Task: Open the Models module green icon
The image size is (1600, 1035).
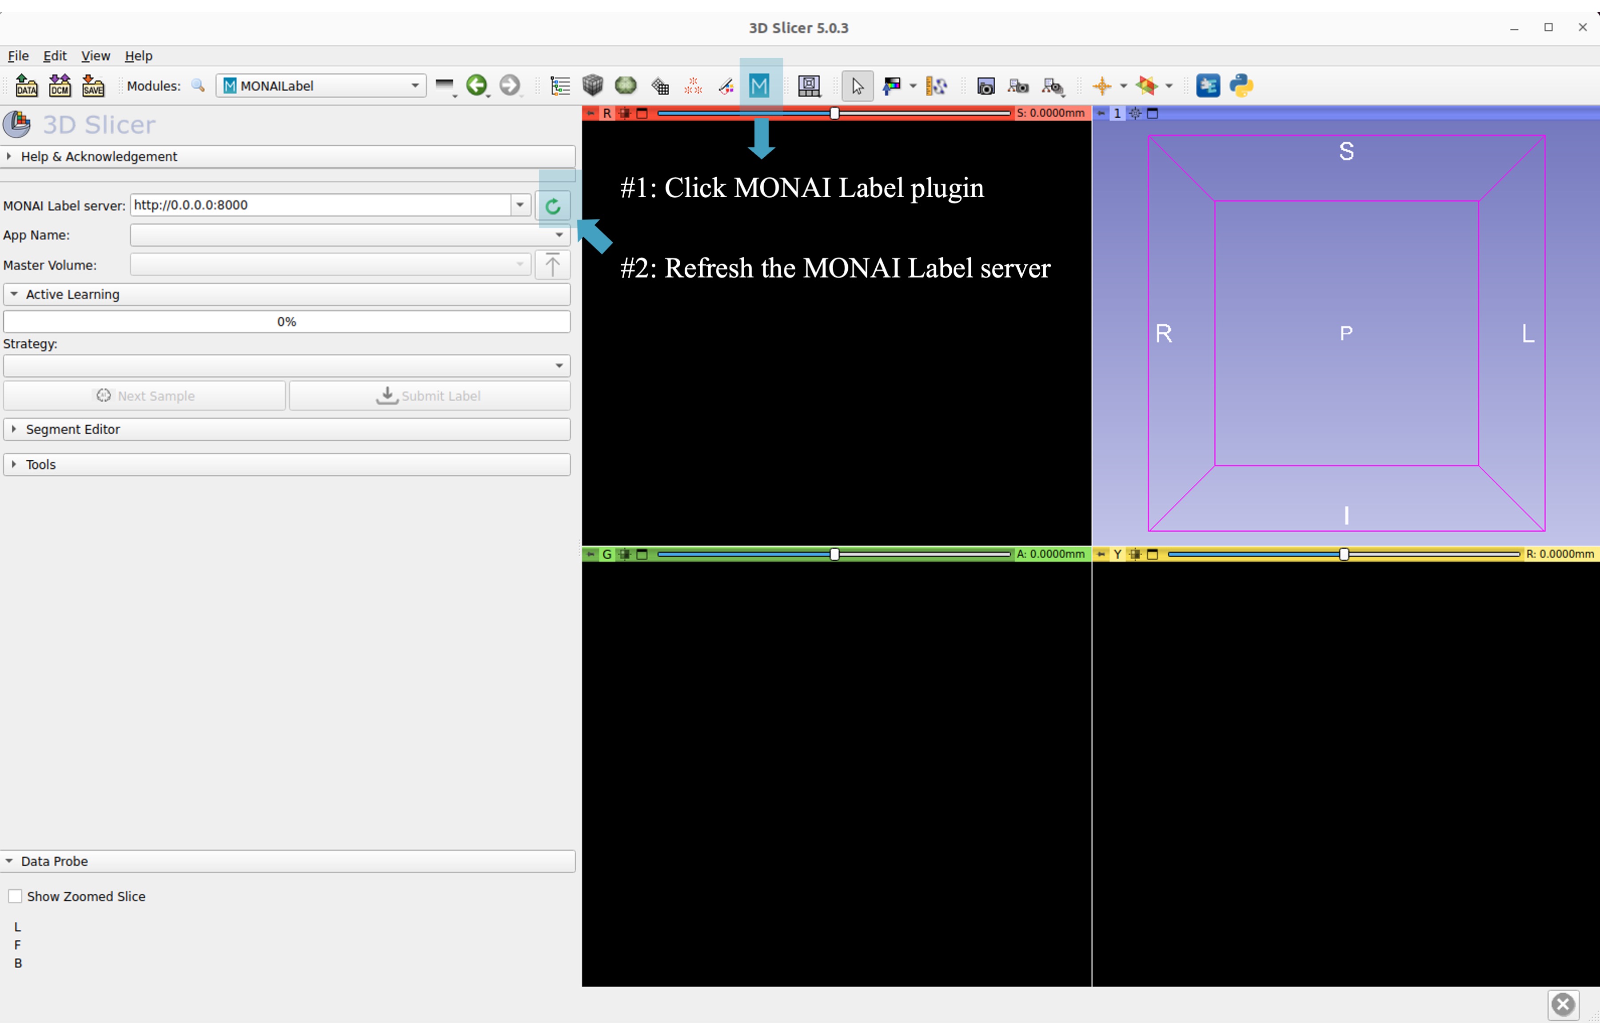Action: tap(626, 85)
